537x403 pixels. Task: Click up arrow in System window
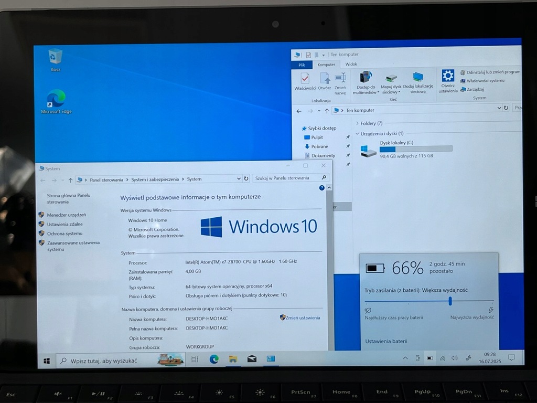(x=70, y=181)
